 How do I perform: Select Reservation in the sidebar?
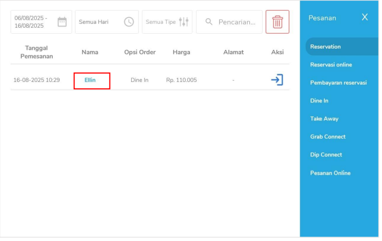326,47
